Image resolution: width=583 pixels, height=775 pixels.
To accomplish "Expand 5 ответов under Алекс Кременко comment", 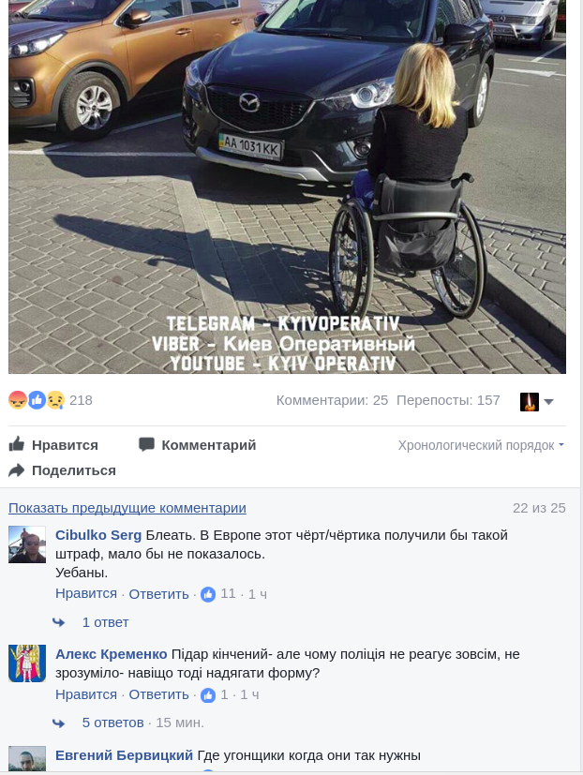I will point(112,723).
